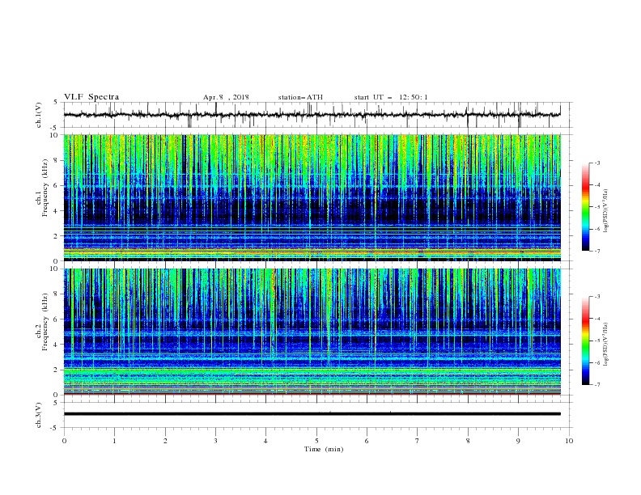Click the 'start UT = 12:50:1' label
The height and width of the screenshot is (495, 641).
tap(391, 97)
